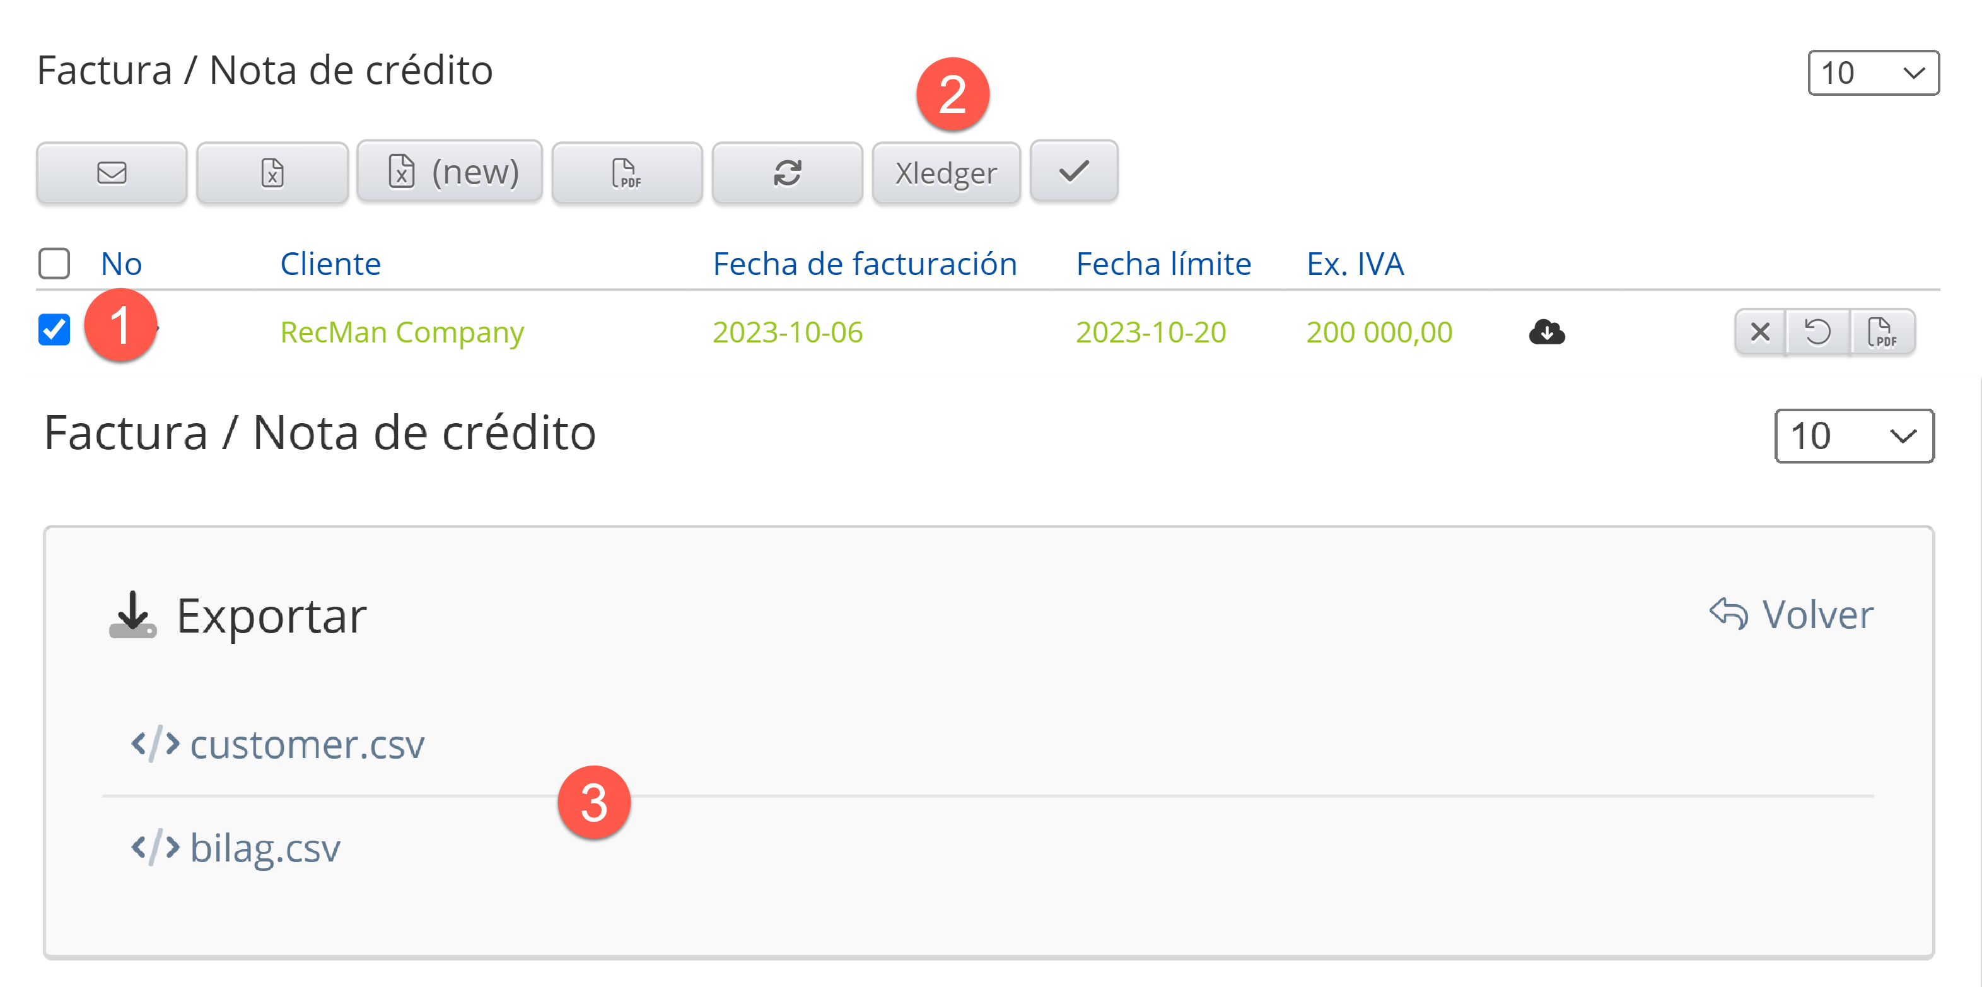Toggle the select-all header checkbox
1982x987 pixels.
55,263
